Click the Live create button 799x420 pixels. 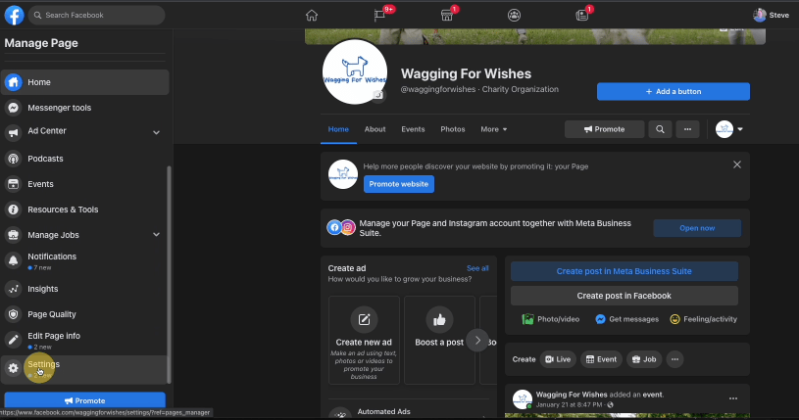point(558,359)
